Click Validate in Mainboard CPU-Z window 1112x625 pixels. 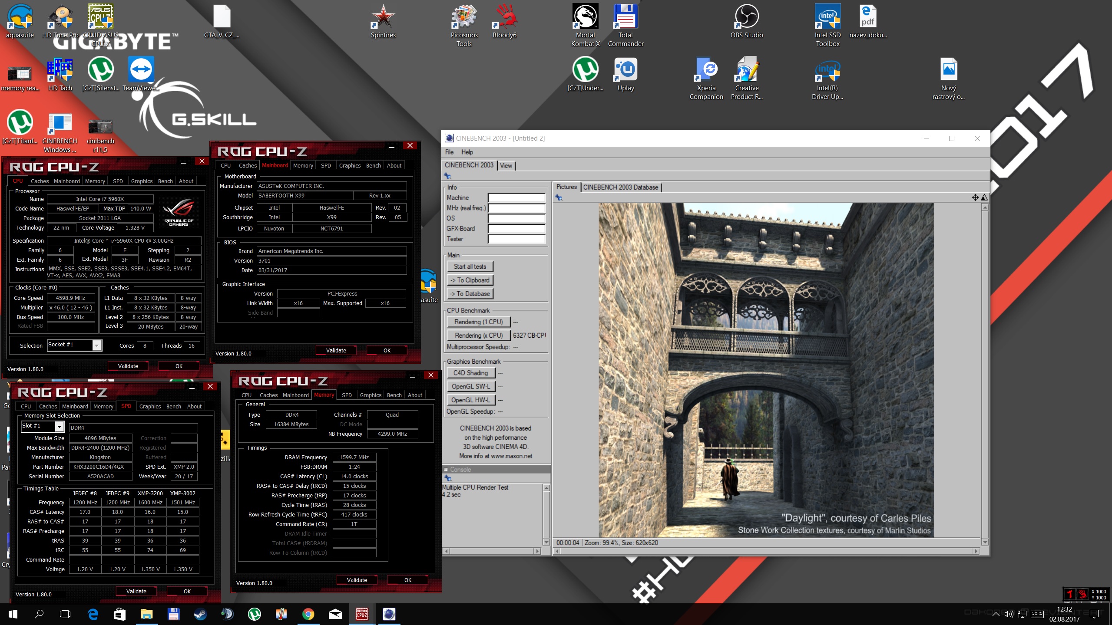(336, 350)
